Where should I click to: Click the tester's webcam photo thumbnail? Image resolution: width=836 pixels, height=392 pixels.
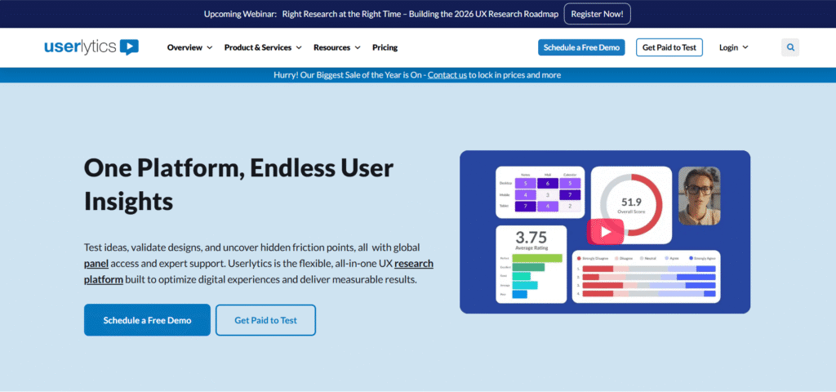(699, 196)
